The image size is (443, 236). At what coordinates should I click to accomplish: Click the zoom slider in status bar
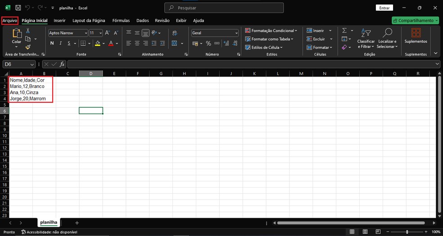tap(407, 232)
